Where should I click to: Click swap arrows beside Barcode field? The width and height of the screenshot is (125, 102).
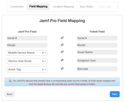click(62, 68)
